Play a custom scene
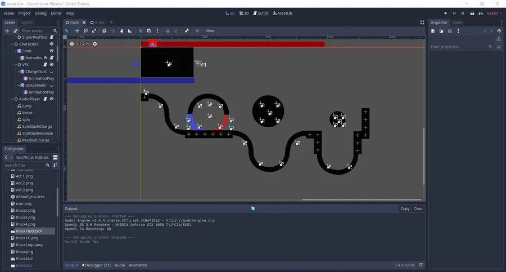This screenshot has width=506, height=272. coord(481,14)
